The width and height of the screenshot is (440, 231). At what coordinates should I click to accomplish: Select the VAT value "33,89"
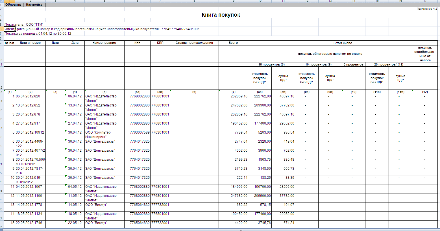[x=283, y=180]
